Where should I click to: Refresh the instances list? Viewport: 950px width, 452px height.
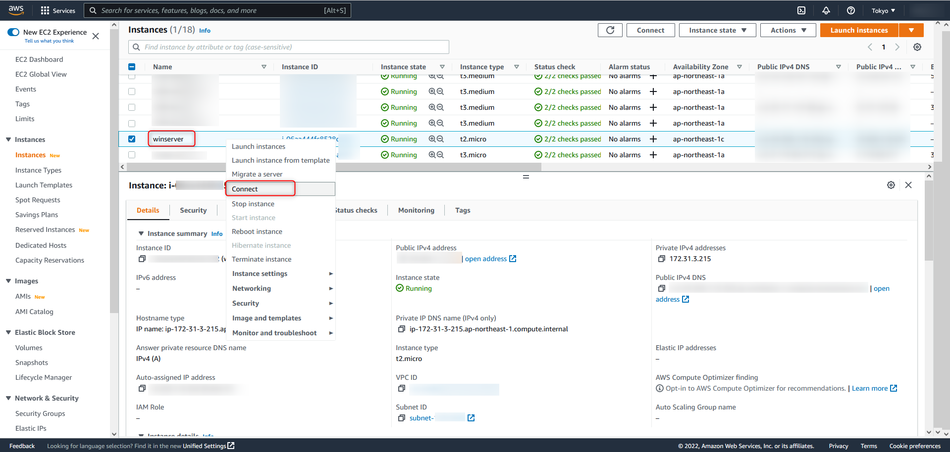[x=610, y=30]
